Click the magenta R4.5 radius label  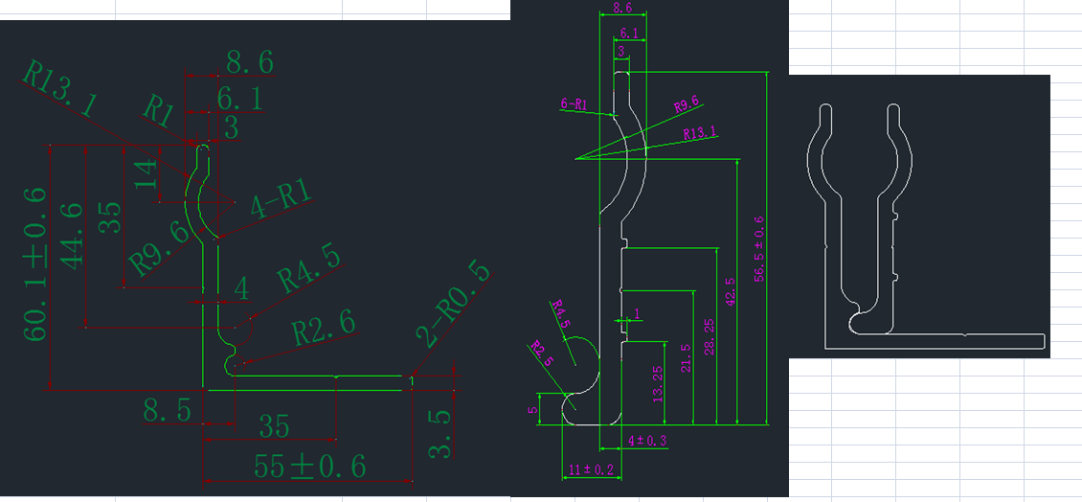(561, 313)
